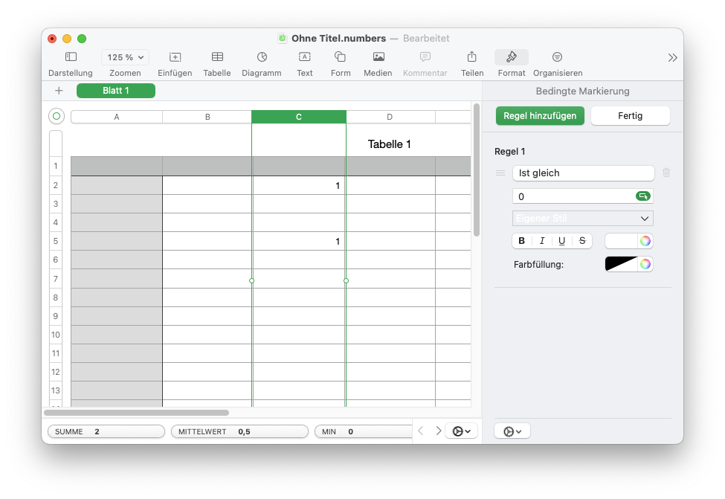Click the document title Ohne Titel.numbers

coord(338,39)
